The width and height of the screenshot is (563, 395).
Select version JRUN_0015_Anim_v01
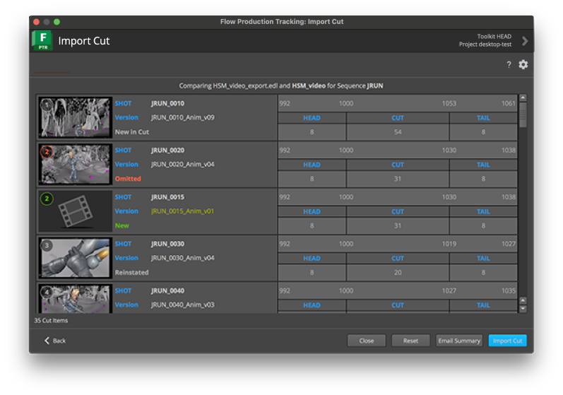(x=182, y=211)
